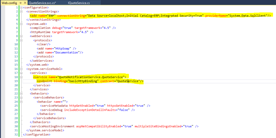Screen dimensions: 276x138
Task: Click line number 3 in the gutter
Action: (17, 16)
